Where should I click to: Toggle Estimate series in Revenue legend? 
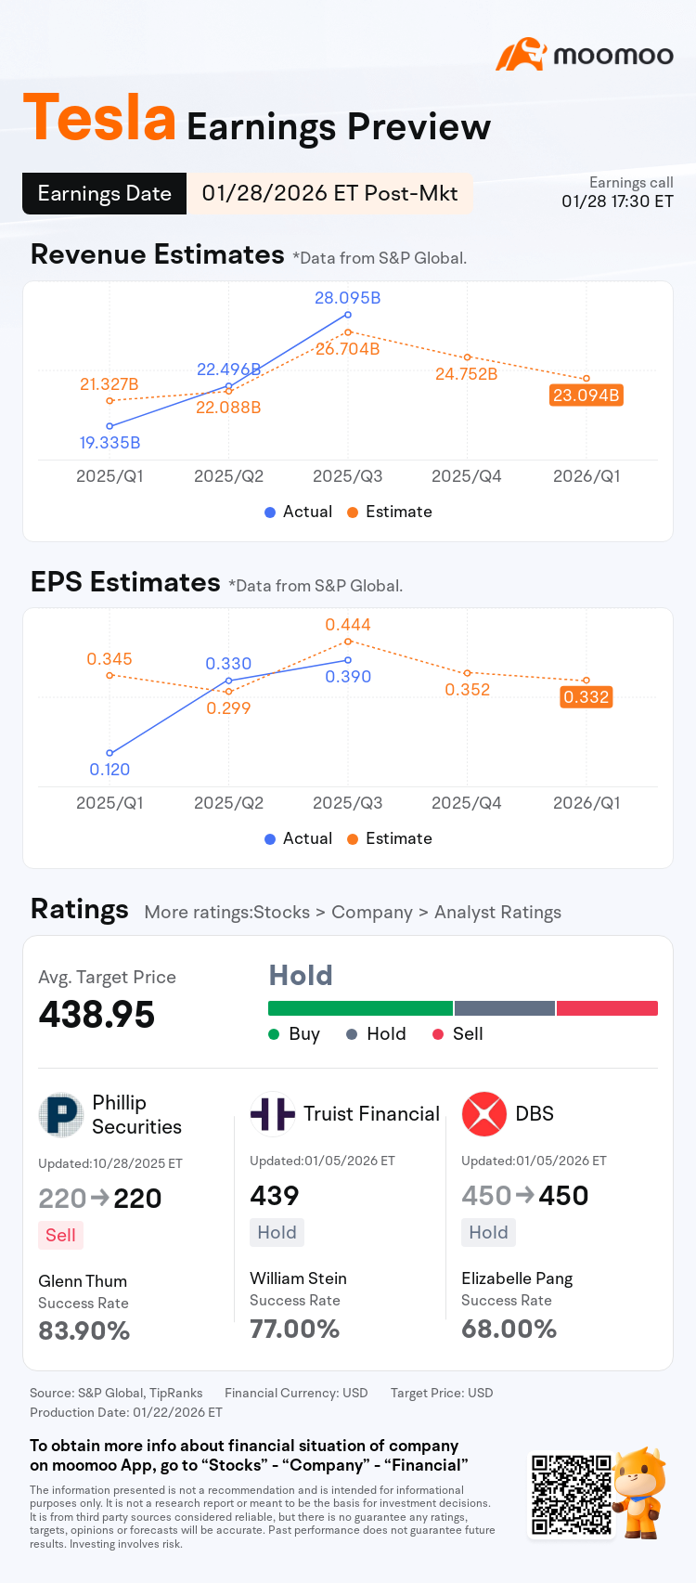click(390, 512)
